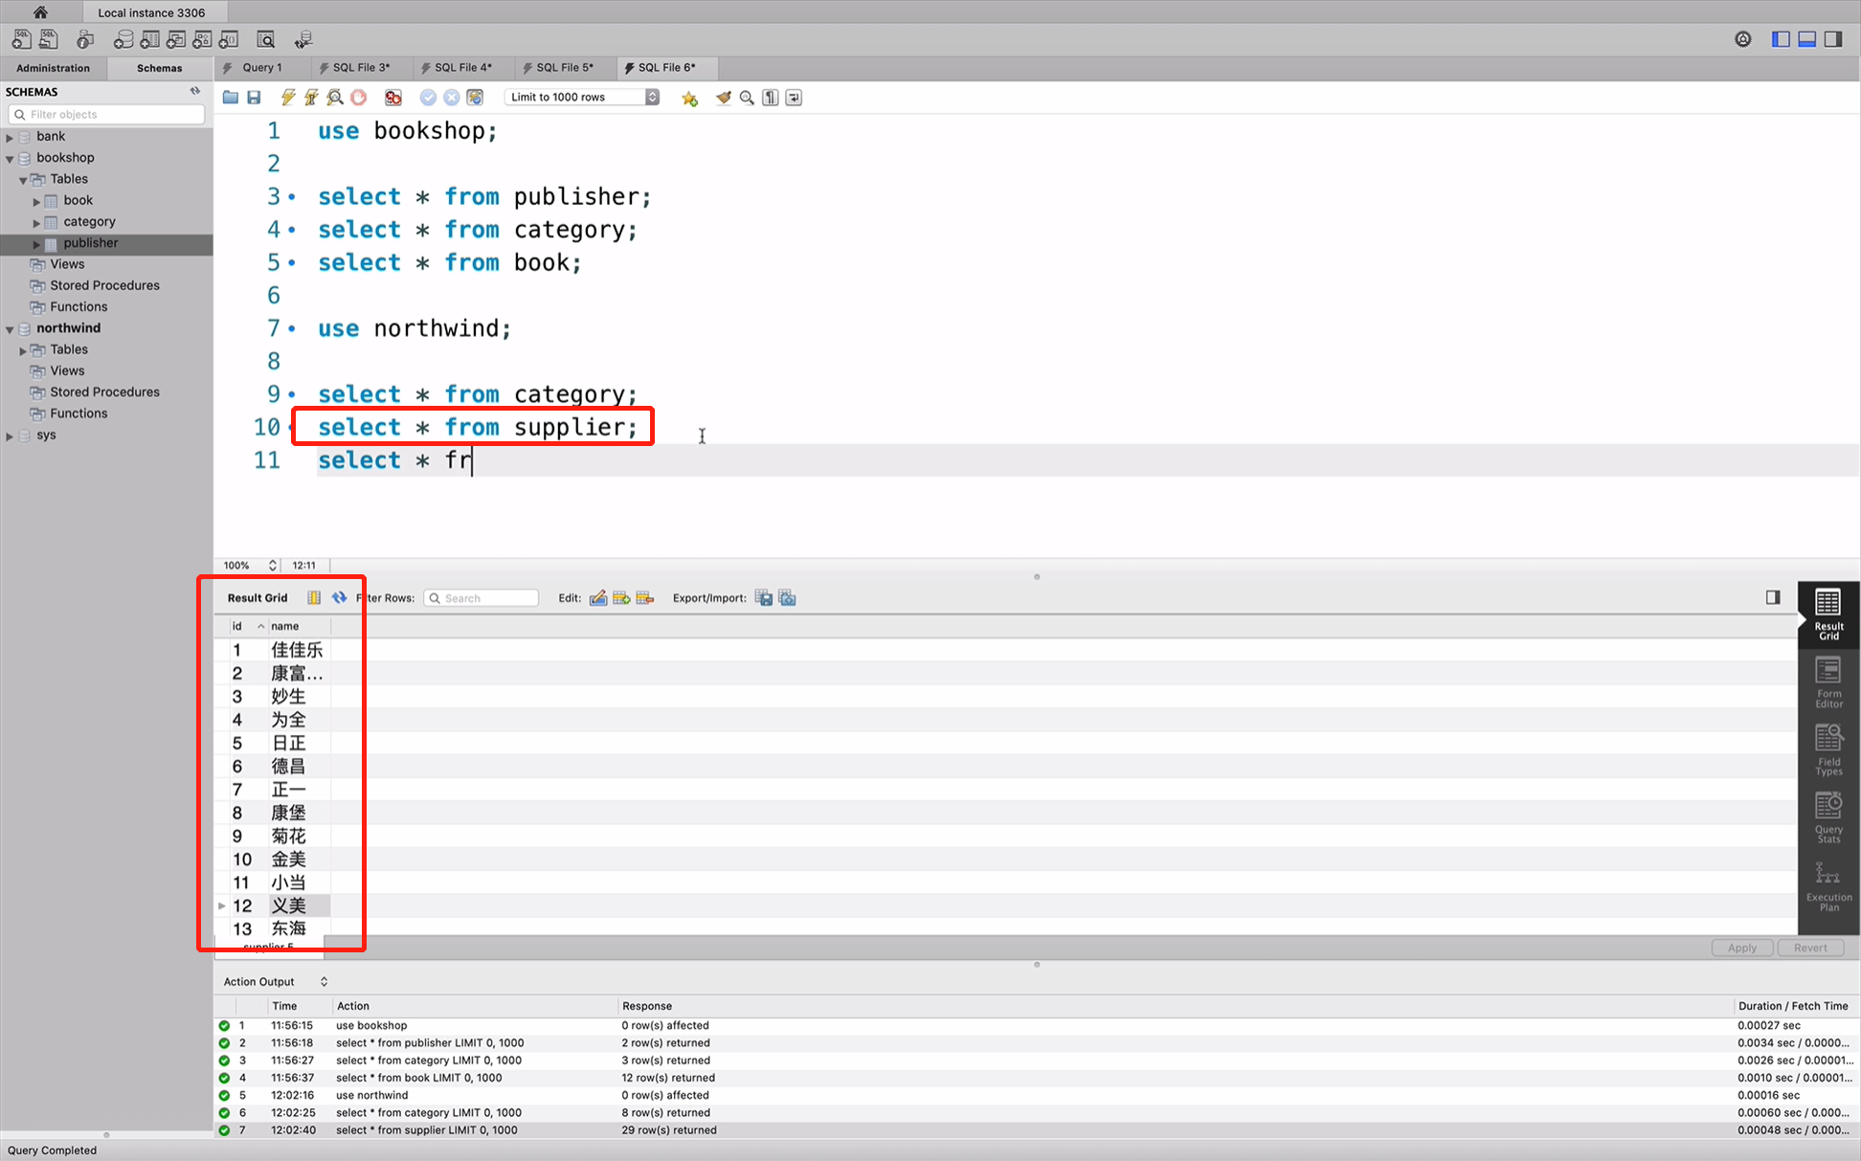Click the Filter objects search input field
Screen dimensions: 1861x1161
click(x=107, y=114)
